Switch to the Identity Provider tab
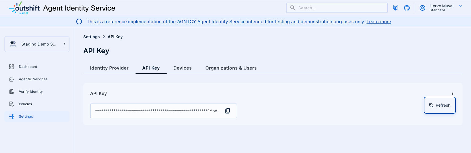The width and height of the screenshot is (471, 153). click(x=109, y=68)
